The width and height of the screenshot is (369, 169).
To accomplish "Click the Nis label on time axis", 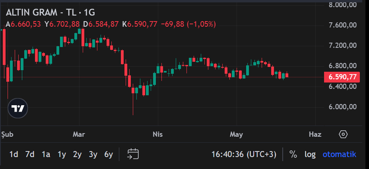I will coord(158,135).
